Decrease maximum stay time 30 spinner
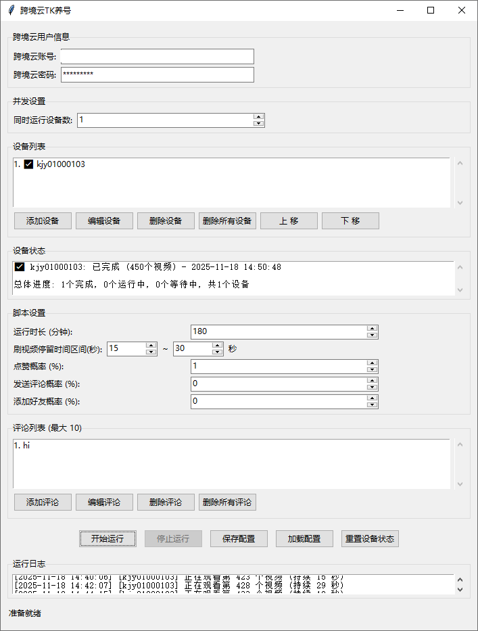This screenshot has height=631, width=478. [217, 352]
